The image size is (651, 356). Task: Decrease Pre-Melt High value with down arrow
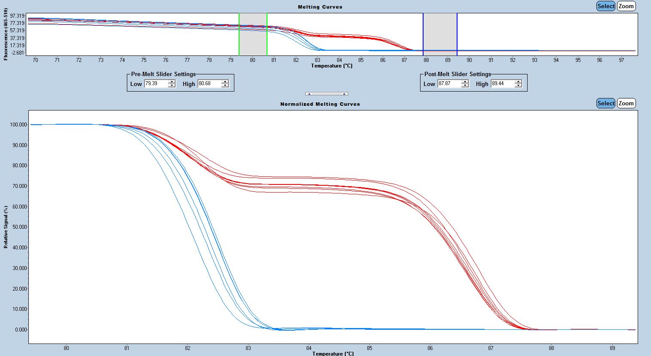(x=225, y=86)
